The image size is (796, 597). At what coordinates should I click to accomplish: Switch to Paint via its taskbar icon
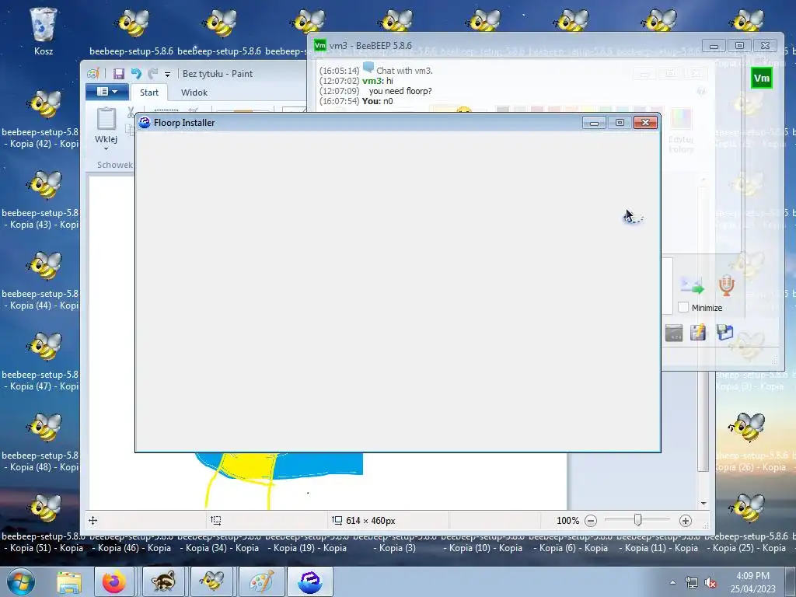click(261, 582)
